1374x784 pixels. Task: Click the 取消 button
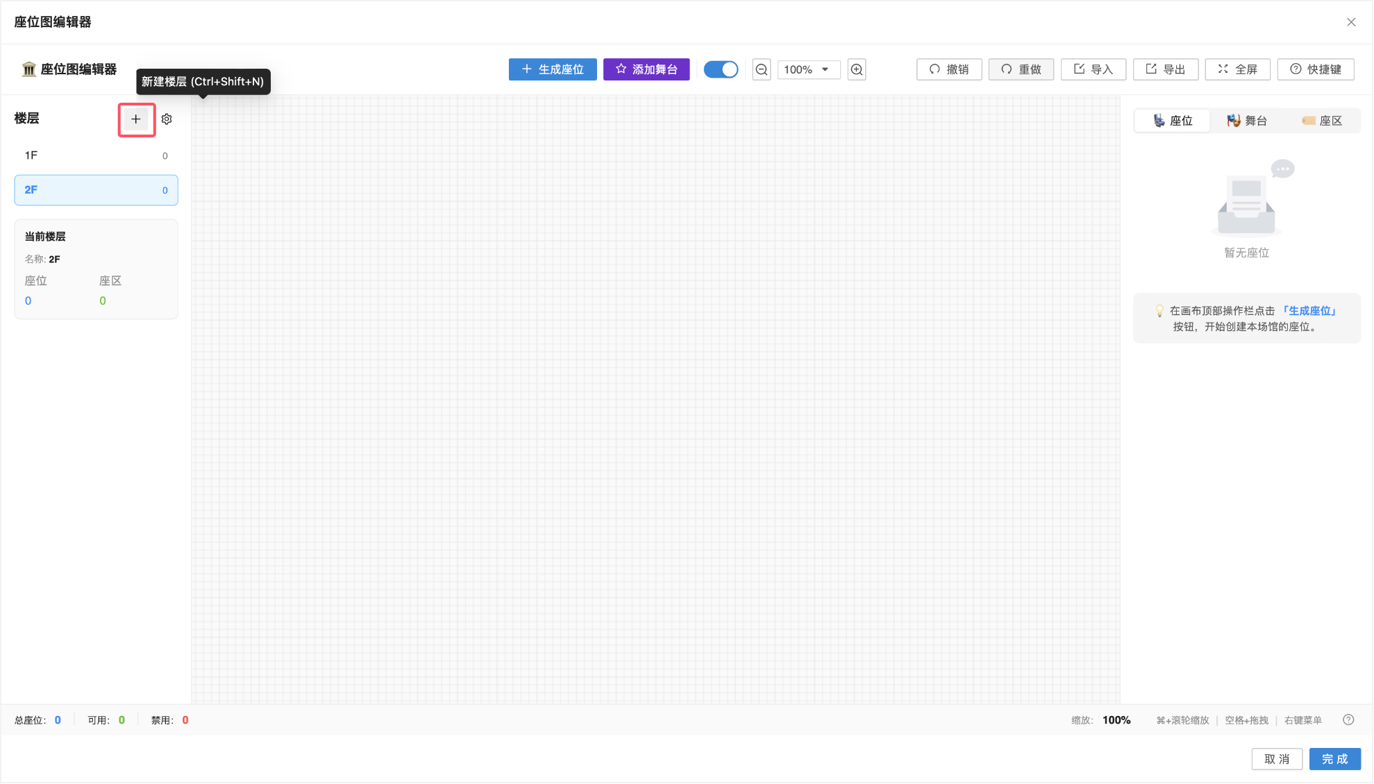pyautogui.click(x=1277, y=759)
